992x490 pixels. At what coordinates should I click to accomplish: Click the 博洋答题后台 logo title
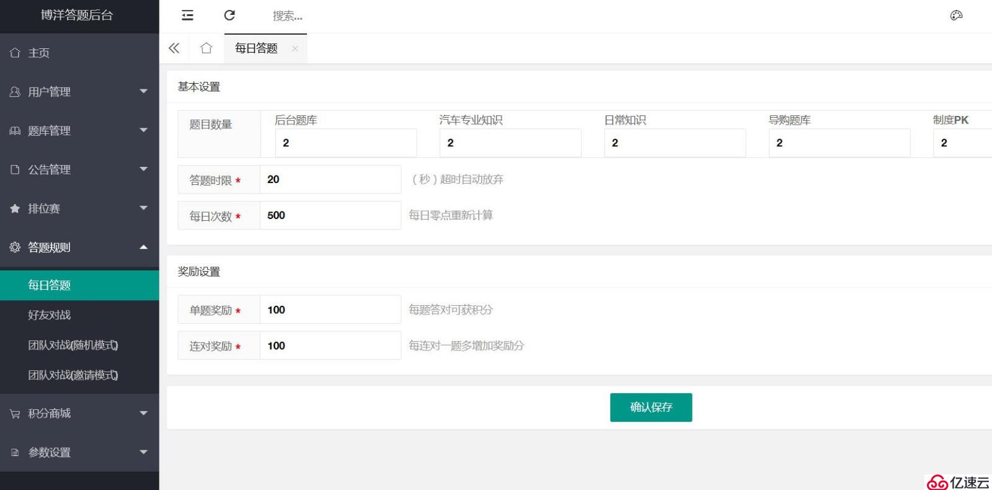[77, 16]
